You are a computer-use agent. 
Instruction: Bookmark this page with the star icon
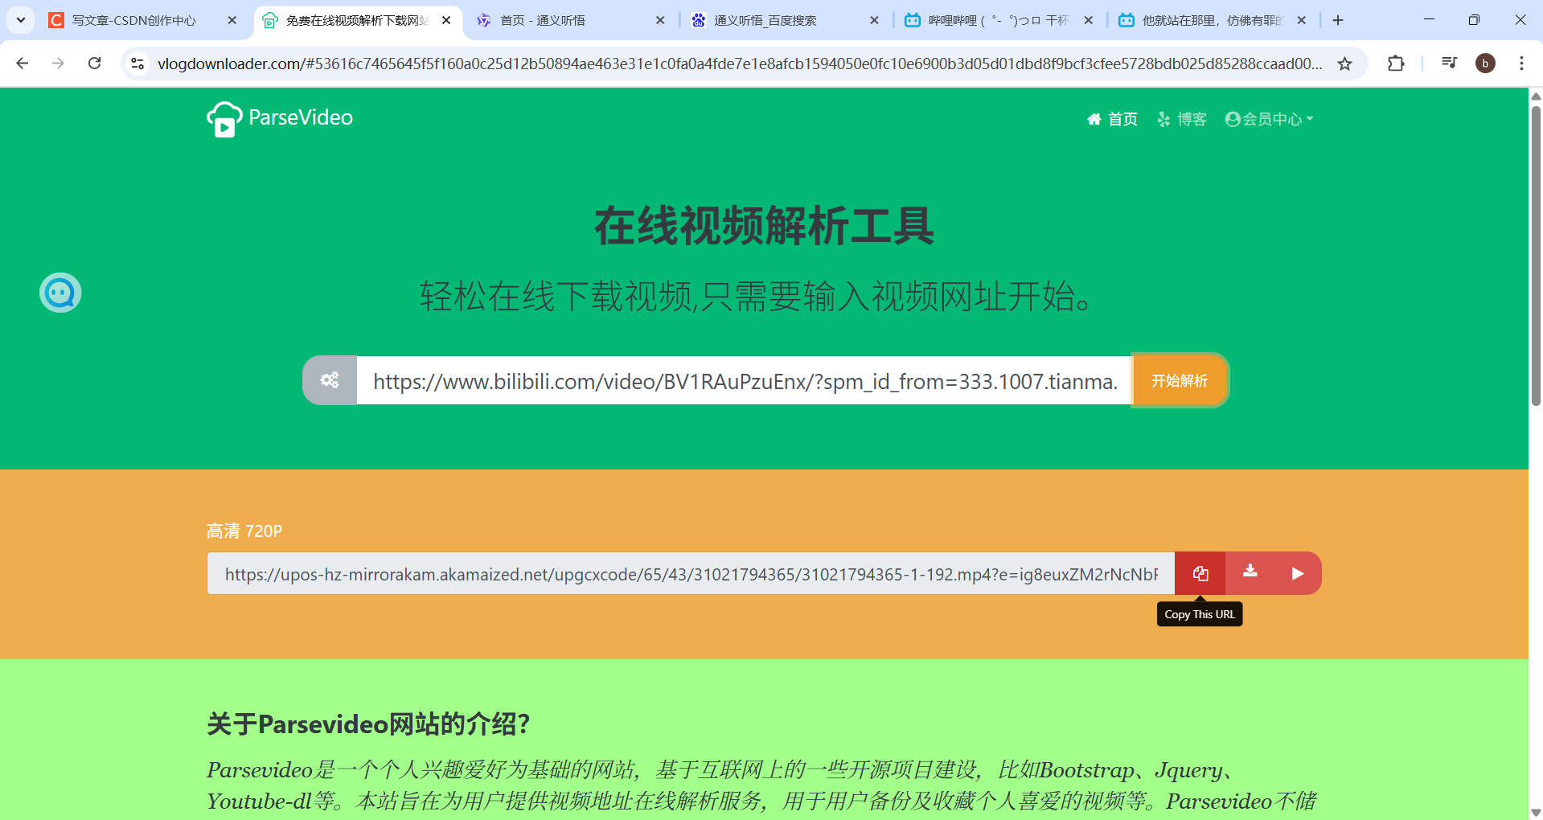pos(1344,64)
